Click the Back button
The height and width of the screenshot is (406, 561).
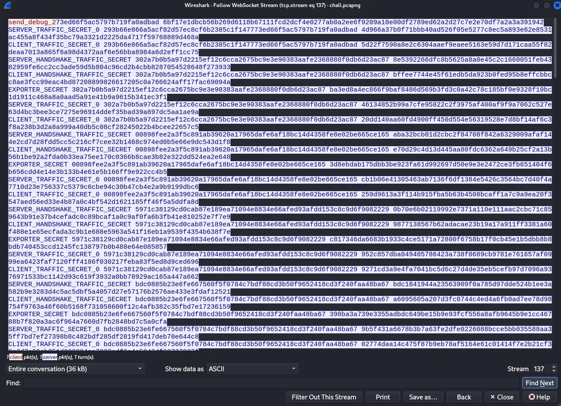click(x=464, y=397)
